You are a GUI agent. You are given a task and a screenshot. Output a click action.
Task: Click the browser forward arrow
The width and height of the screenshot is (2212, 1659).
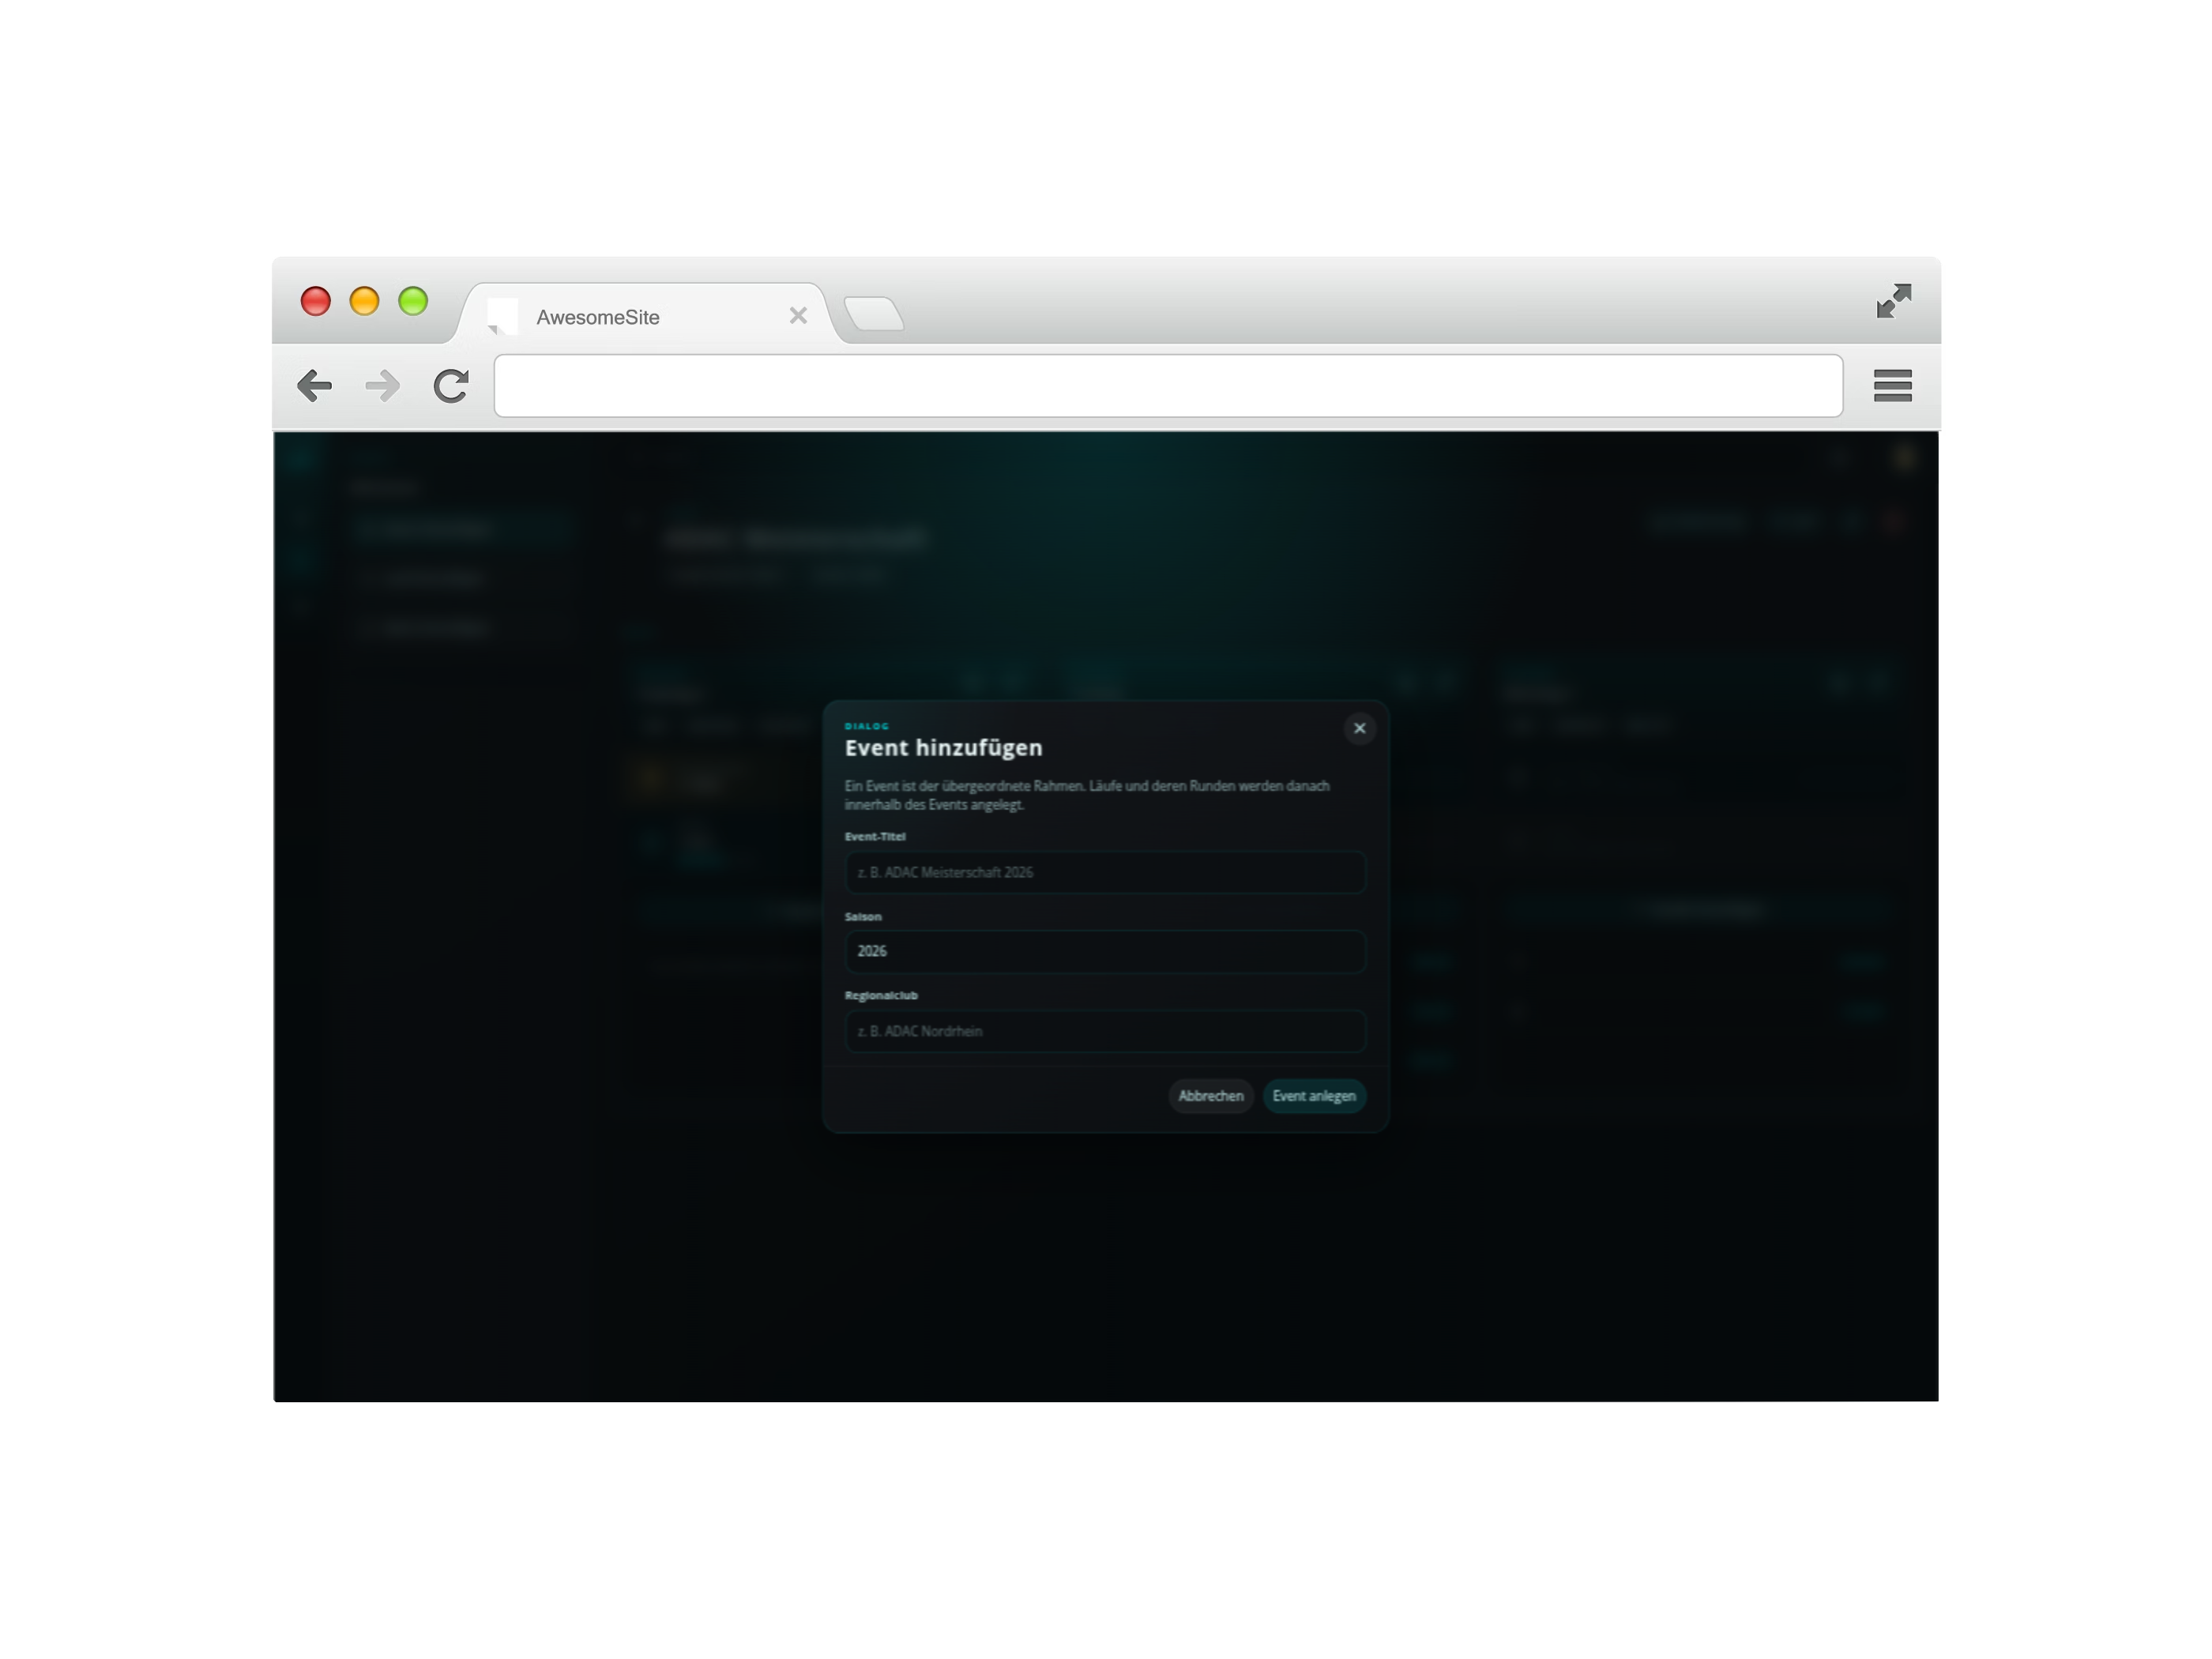[382, 386]
